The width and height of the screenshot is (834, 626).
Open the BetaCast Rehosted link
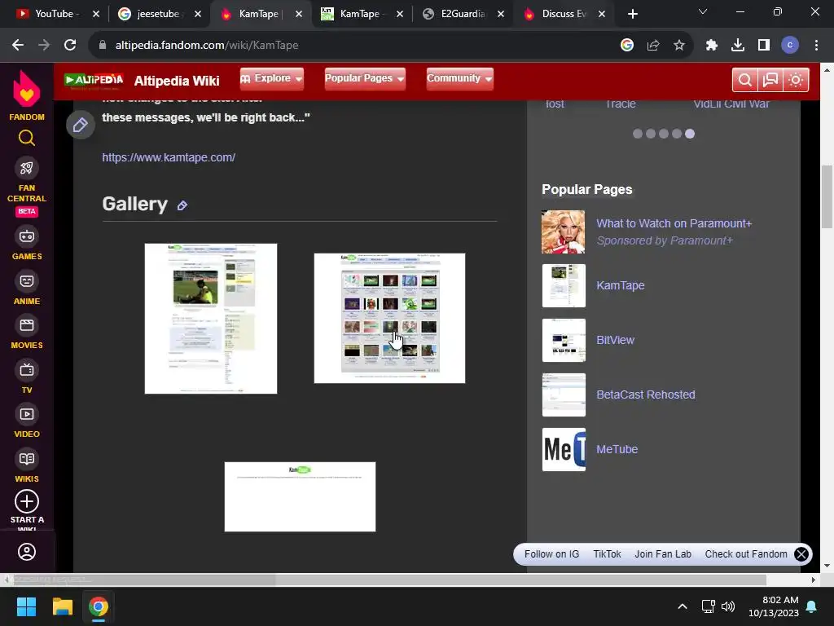pos(646,395)
